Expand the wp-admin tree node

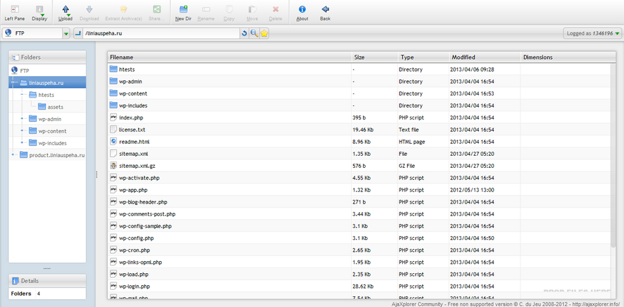[23, 119]
